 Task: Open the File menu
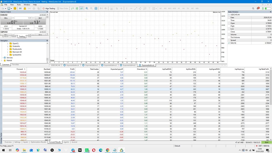click(x=6, y=5)
